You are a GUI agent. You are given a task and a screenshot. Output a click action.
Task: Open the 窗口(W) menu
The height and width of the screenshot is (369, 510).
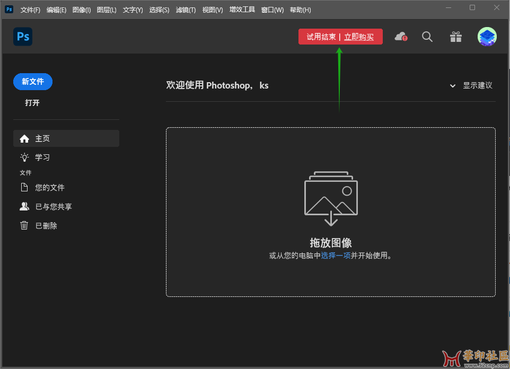tap(272, 10)
